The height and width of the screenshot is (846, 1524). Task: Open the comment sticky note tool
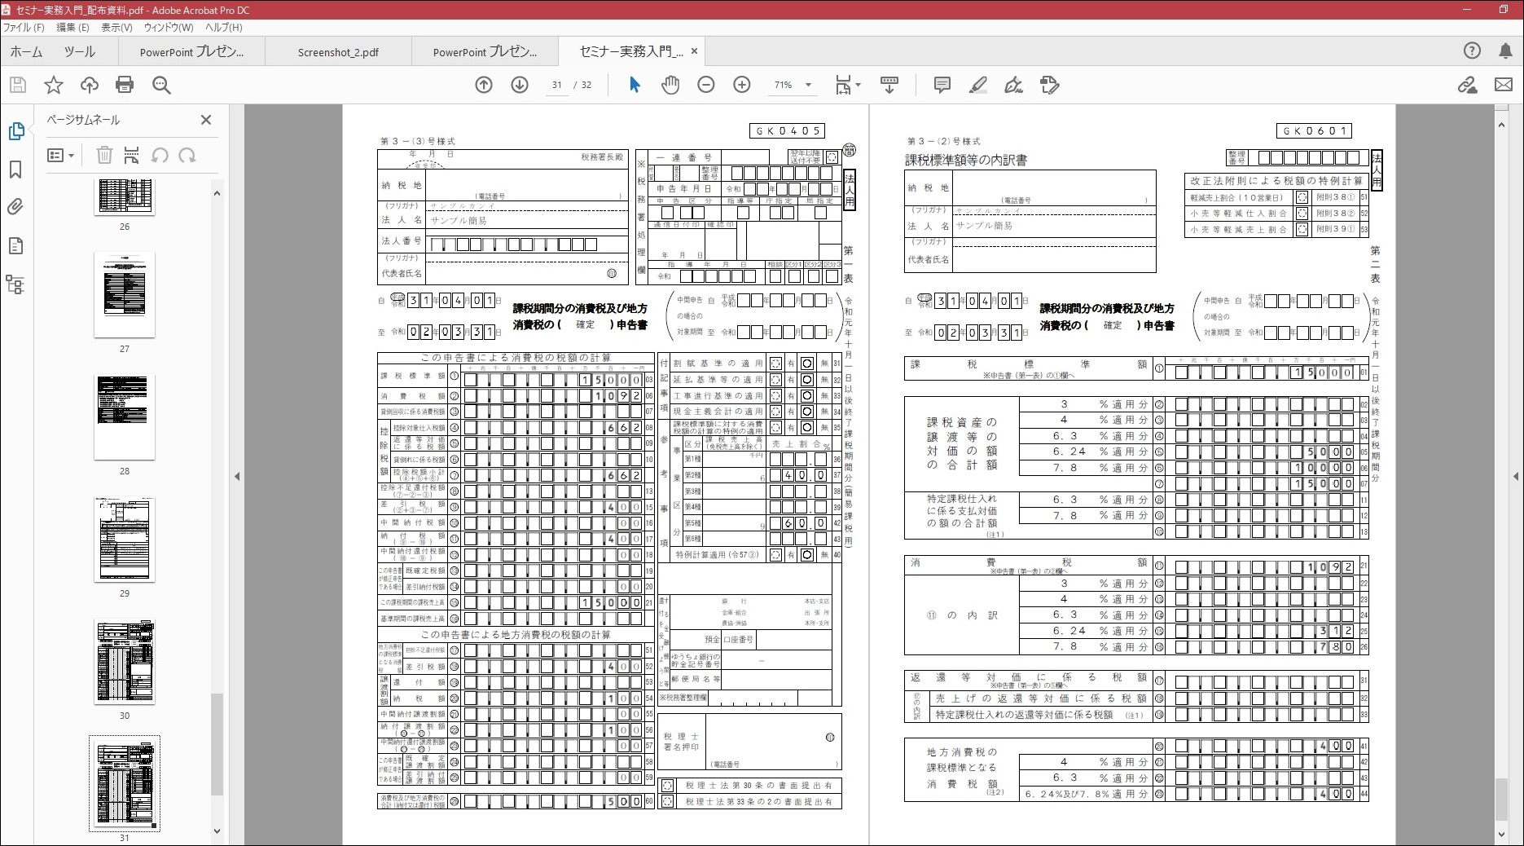pyautogui.click(x=942, y=85)
